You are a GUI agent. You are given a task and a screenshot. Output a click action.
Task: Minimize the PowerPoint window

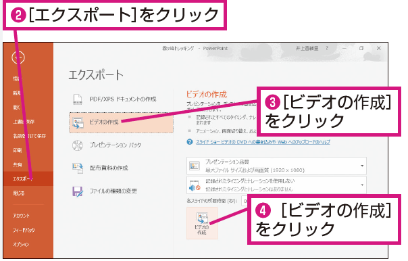tap(345, 48)
